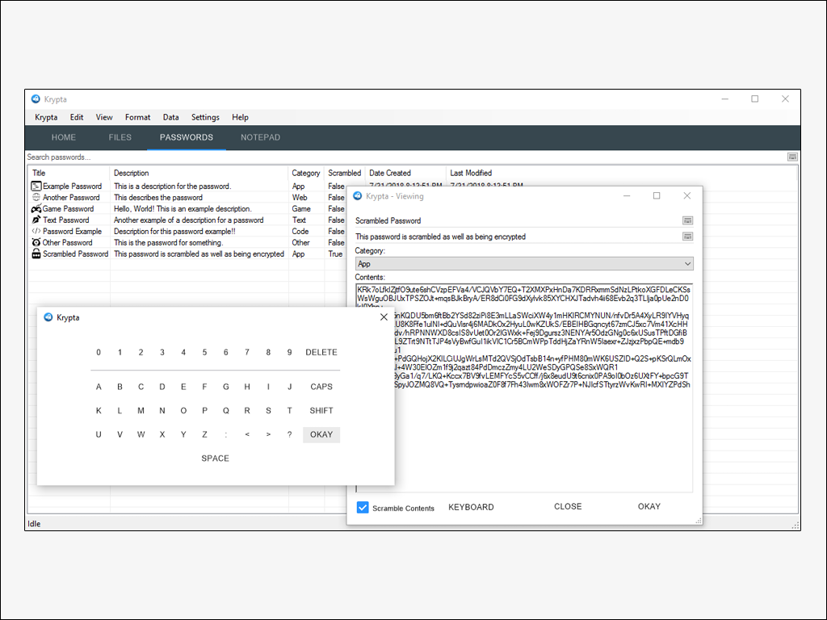
Task: Click the question mark key
Action: (290, 434)
